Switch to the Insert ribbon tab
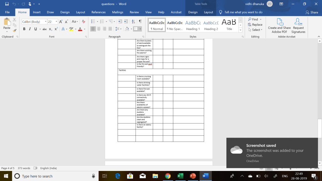The height and width of the screenshot is (181, 322). pyautogui.click(x=37, y=12)
